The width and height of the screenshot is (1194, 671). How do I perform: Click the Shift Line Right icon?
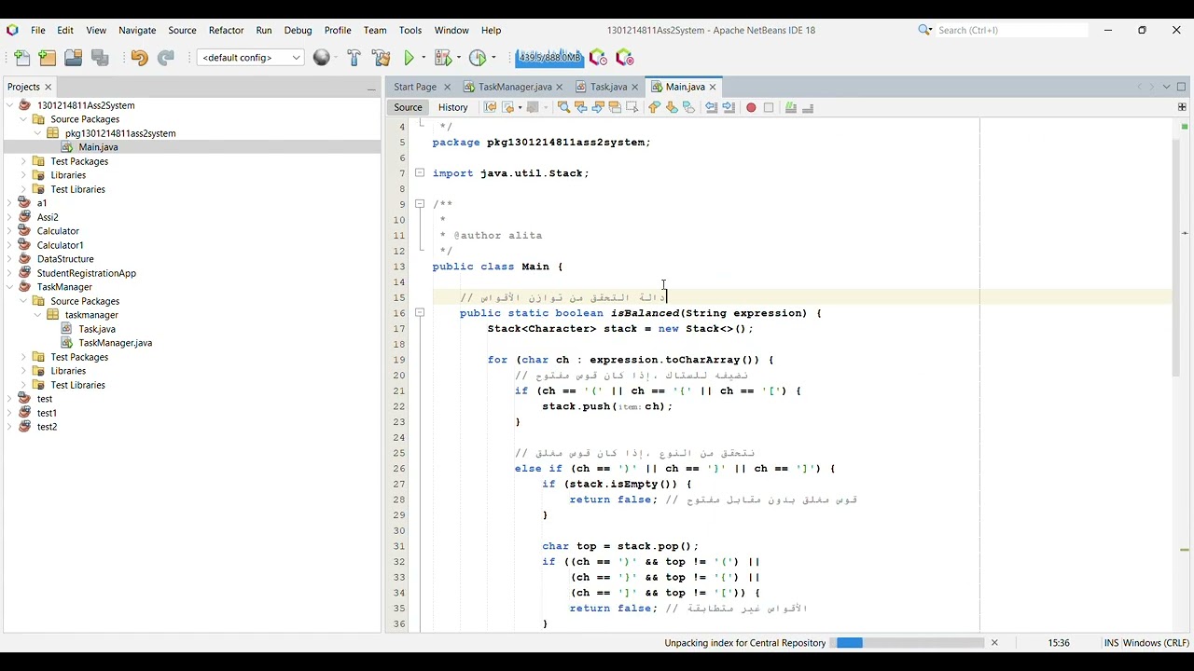coord(729,107)
